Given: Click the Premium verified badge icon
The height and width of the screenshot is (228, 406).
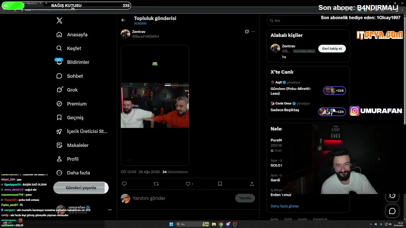Looking at the screenshot, I should tap(59, 104).
